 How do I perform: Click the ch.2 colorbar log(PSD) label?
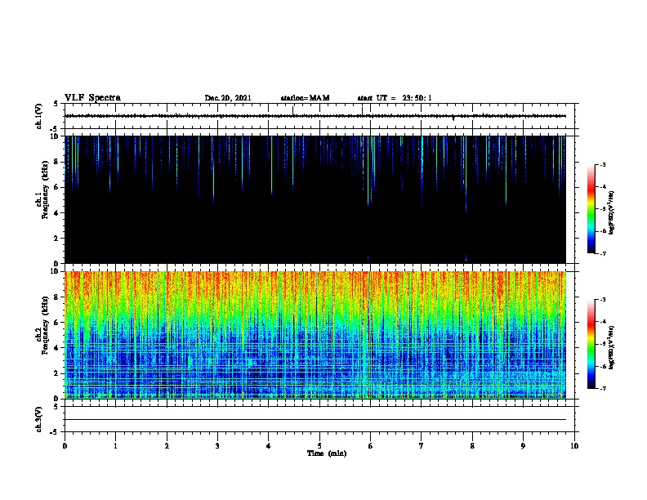(612, 348)
